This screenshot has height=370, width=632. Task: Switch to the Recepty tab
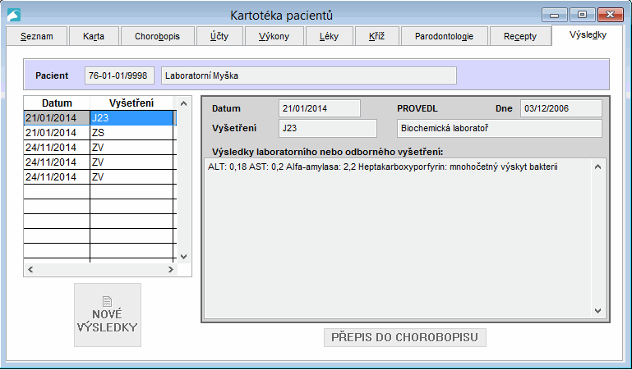520,37
